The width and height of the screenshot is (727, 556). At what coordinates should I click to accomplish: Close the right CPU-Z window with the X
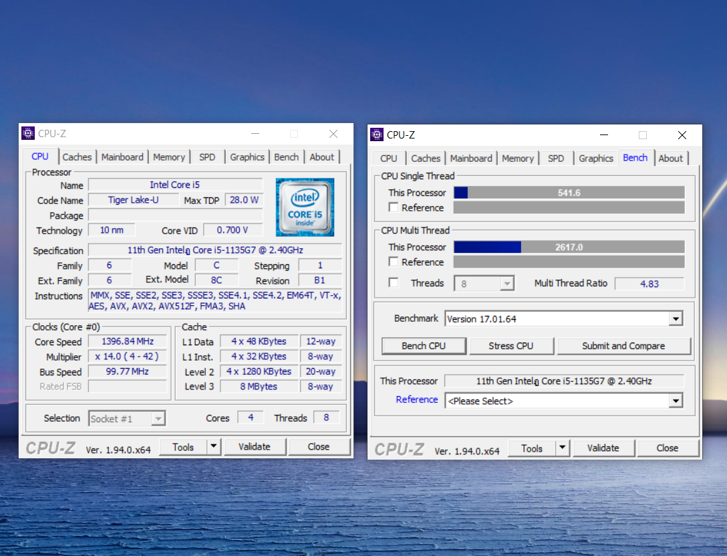[x=682, y=135]
